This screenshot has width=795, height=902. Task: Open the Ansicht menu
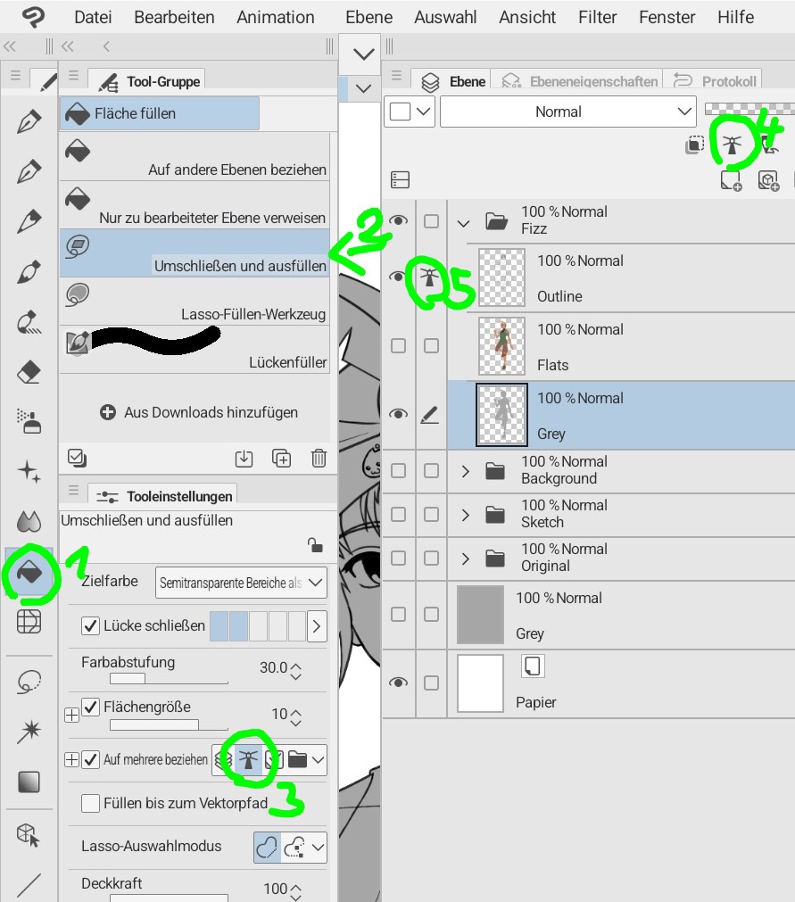527,17
